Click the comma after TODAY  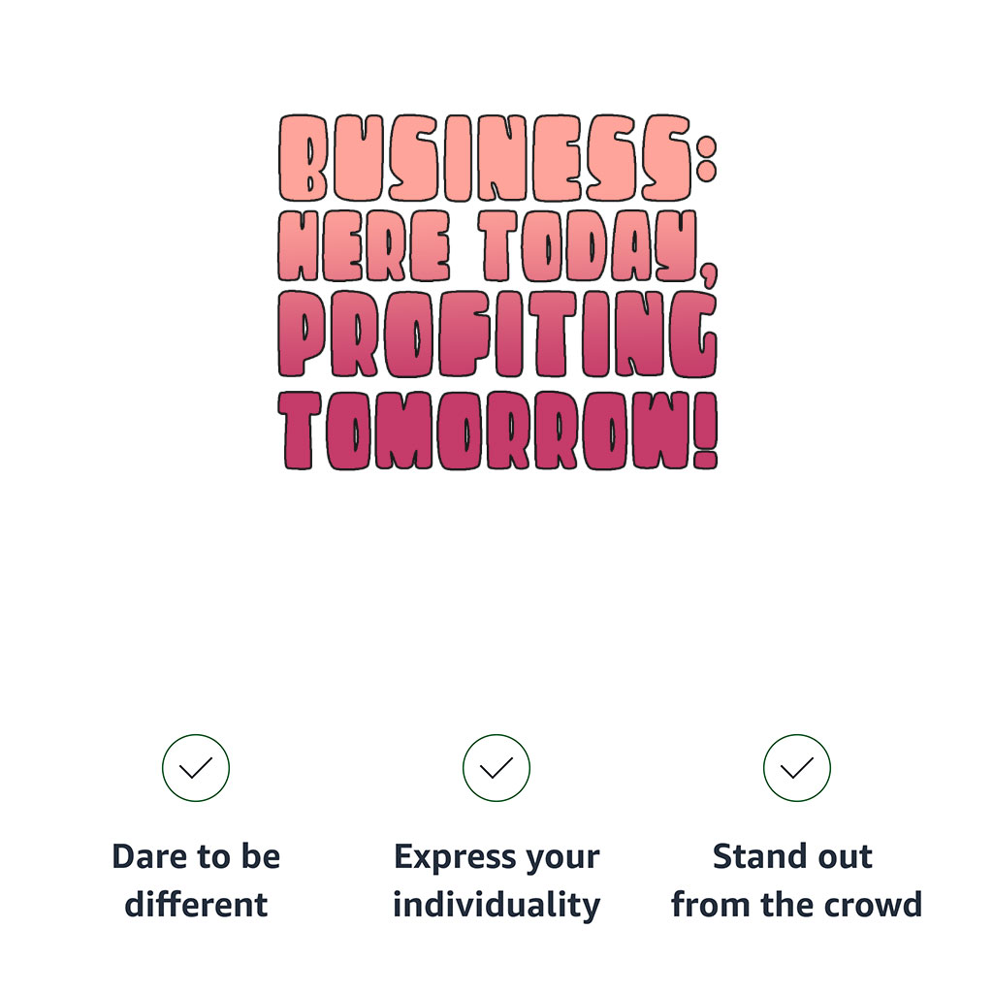coord(709,272)
